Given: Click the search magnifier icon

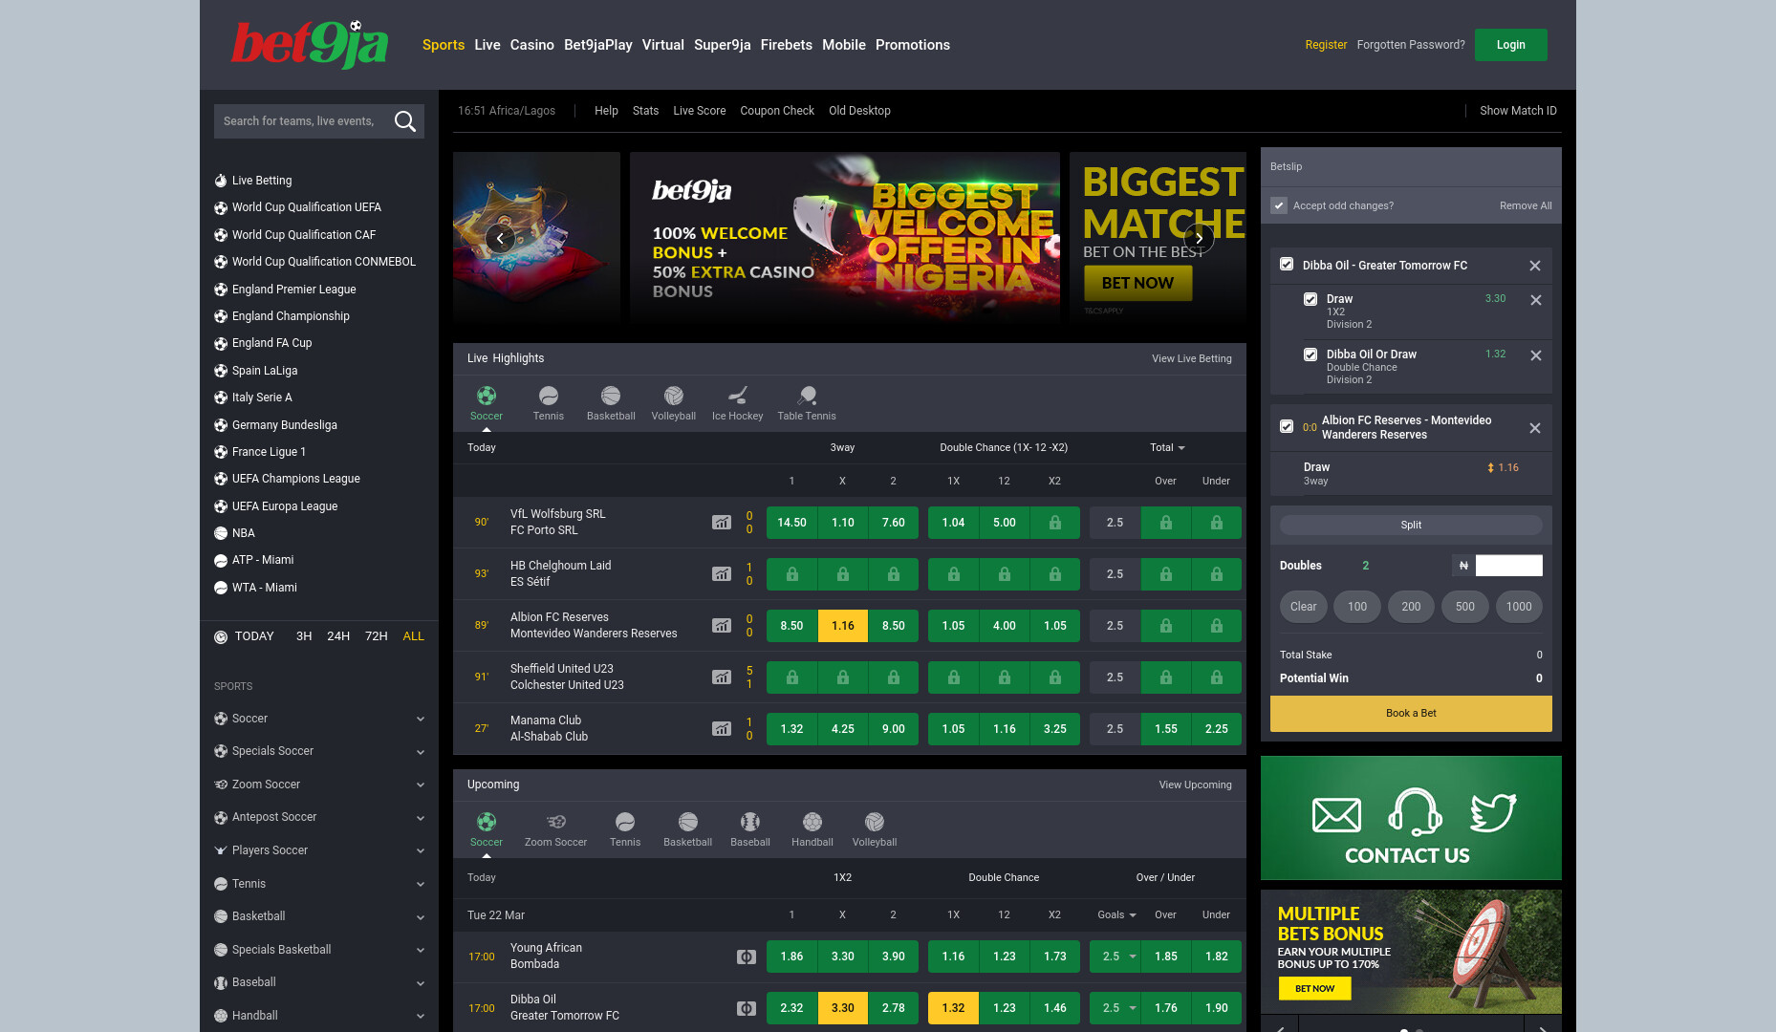Looking at the screenshot, I should click(404, 121).
